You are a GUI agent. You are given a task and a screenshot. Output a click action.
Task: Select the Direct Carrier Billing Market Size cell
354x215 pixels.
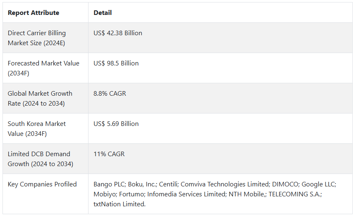tap(37, 38)
